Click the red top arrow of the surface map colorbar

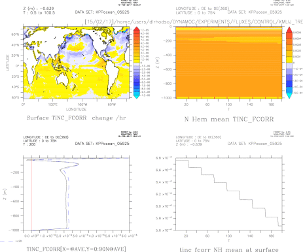pyautogui.click(x=137, y=29)
